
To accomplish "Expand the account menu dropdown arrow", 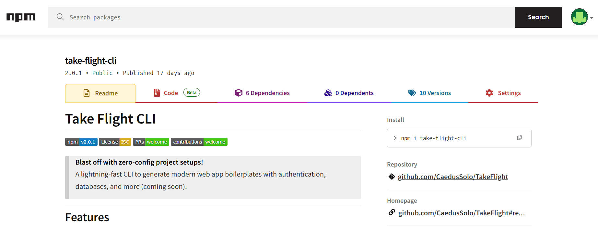I will tap(592, 18).
